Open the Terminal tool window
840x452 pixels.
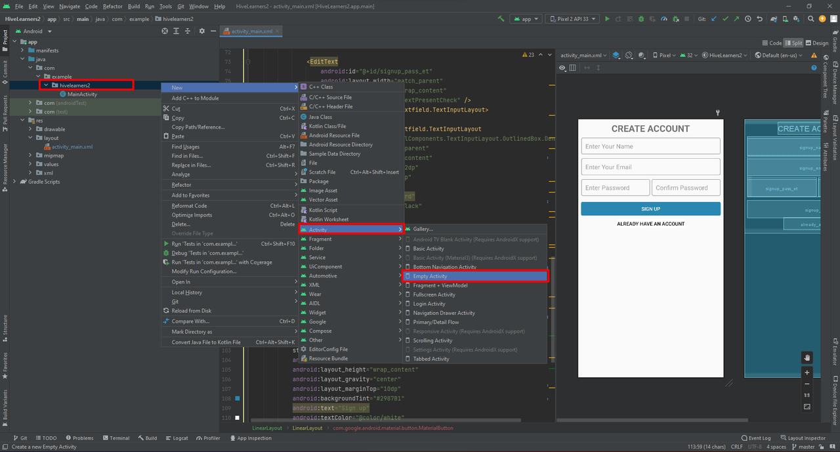click(x=115, y=438)
